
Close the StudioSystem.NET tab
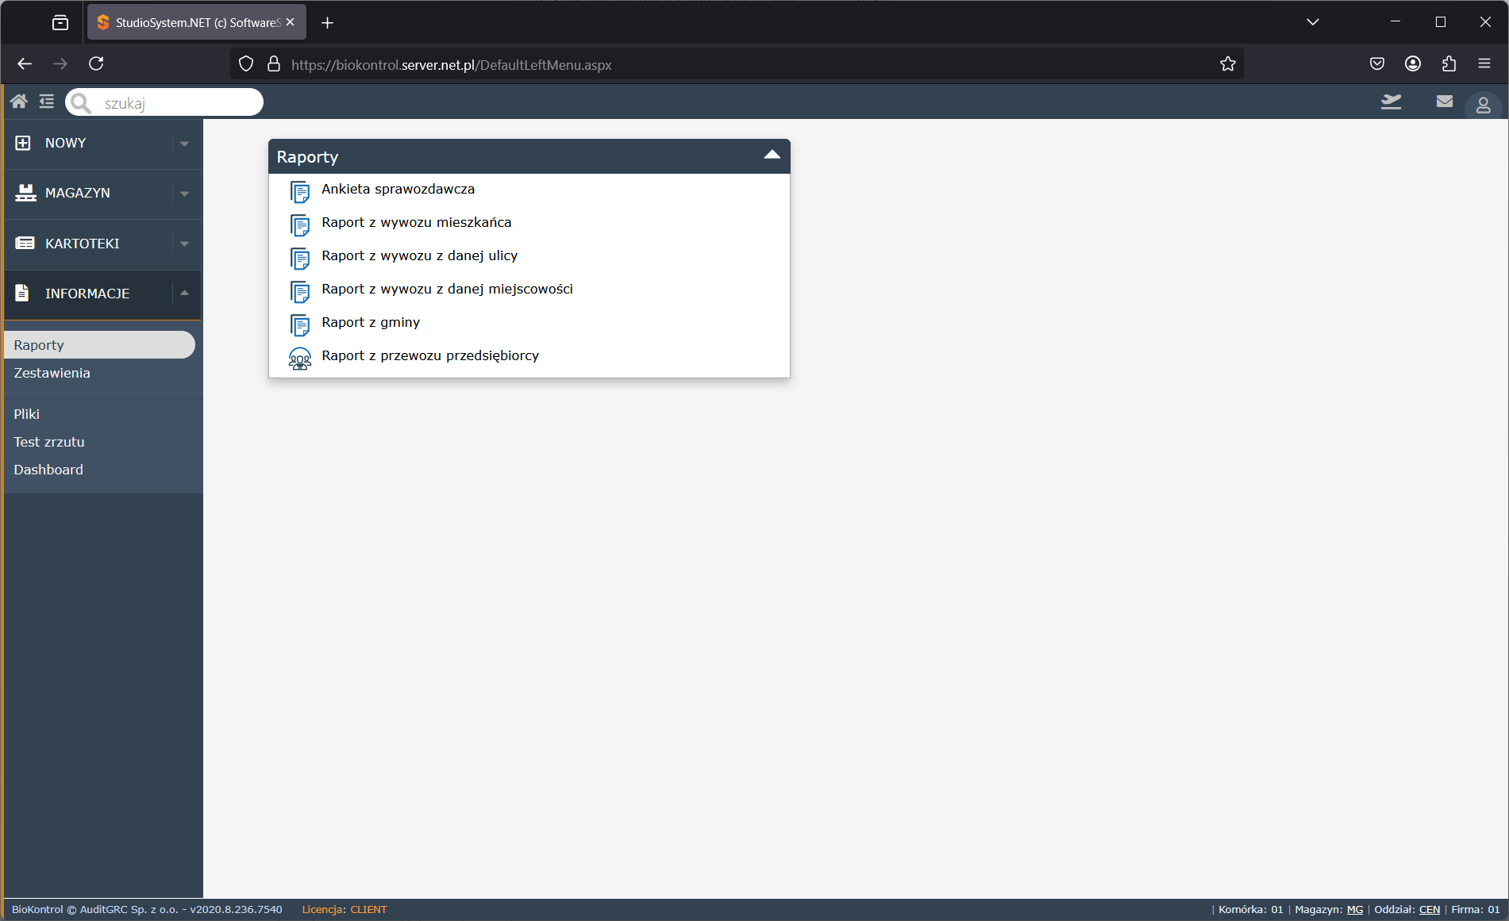coord(291,22)
